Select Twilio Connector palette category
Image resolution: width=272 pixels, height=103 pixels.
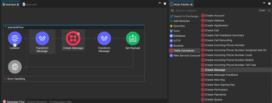point(185,51)
